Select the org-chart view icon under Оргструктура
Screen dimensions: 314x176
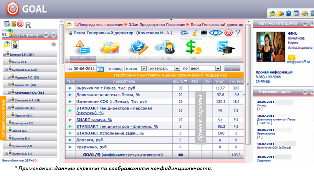click(7, 45)
